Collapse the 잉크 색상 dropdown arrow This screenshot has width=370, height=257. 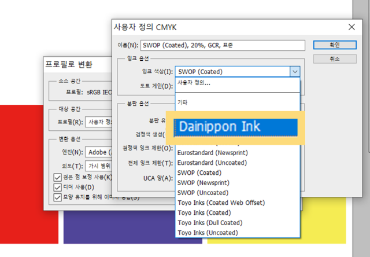pyautogui.click(x=295, y=72)
